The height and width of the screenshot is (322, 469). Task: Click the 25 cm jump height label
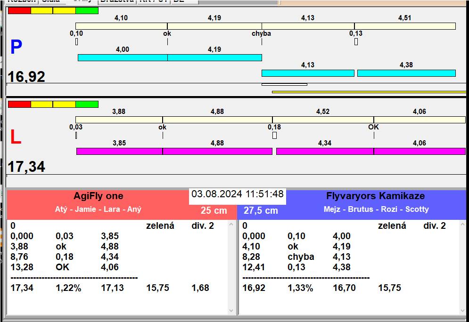coord(214,211)
